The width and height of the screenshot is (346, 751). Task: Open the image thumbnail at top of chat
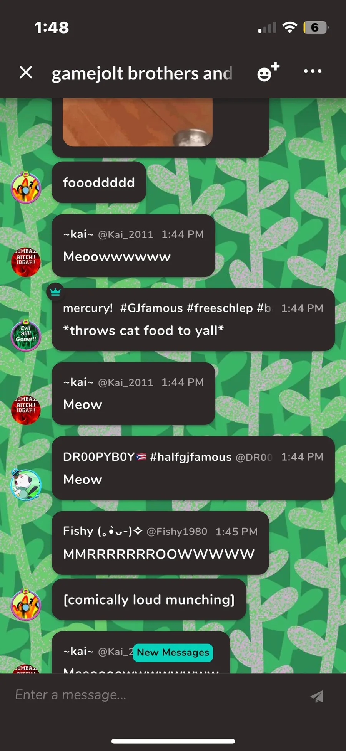pos(138,122)
